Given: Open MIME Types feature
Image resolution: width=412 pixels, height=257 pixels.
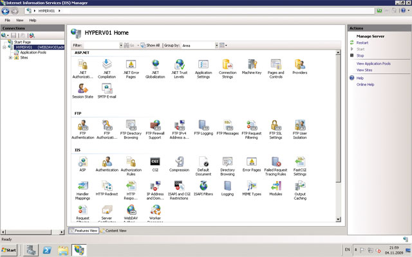Looking at the screenshot, I should tap(252, 188).
